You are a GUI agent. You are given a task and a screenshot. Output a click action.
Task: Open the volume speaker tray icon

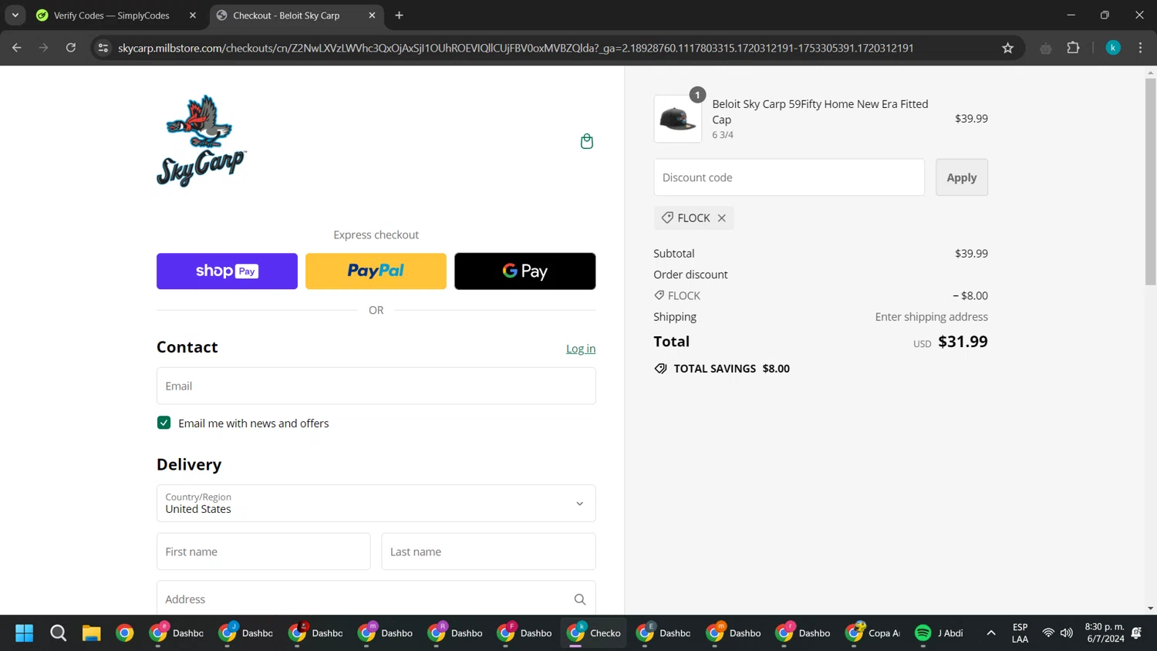[1067, 633]
